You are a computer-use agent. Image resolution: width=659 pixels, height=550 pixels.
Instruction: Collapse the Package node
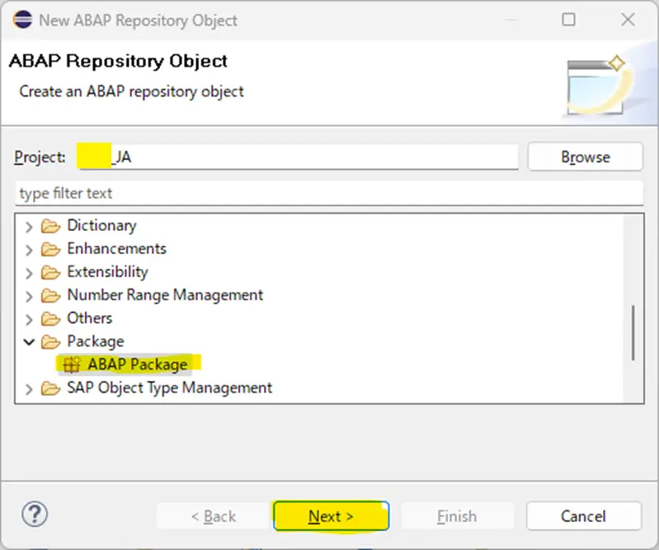[29, 342]
